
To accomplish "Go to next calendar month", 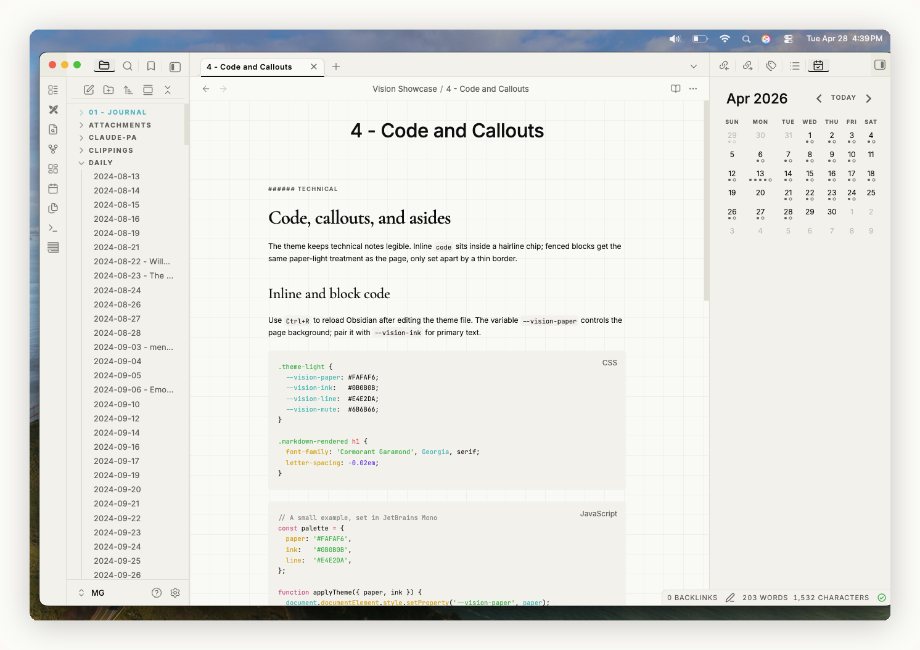I will pos(869,99).
